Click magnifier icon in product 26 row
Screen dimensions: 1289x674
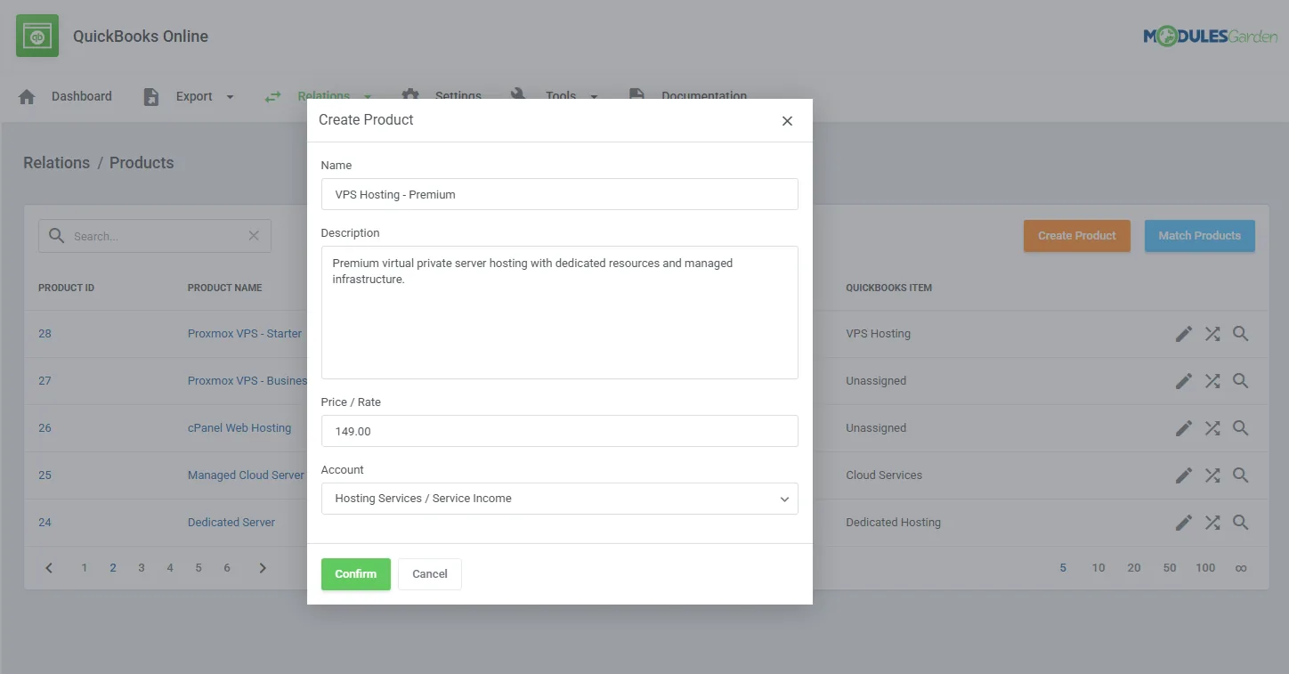[x=1241, y=428]
